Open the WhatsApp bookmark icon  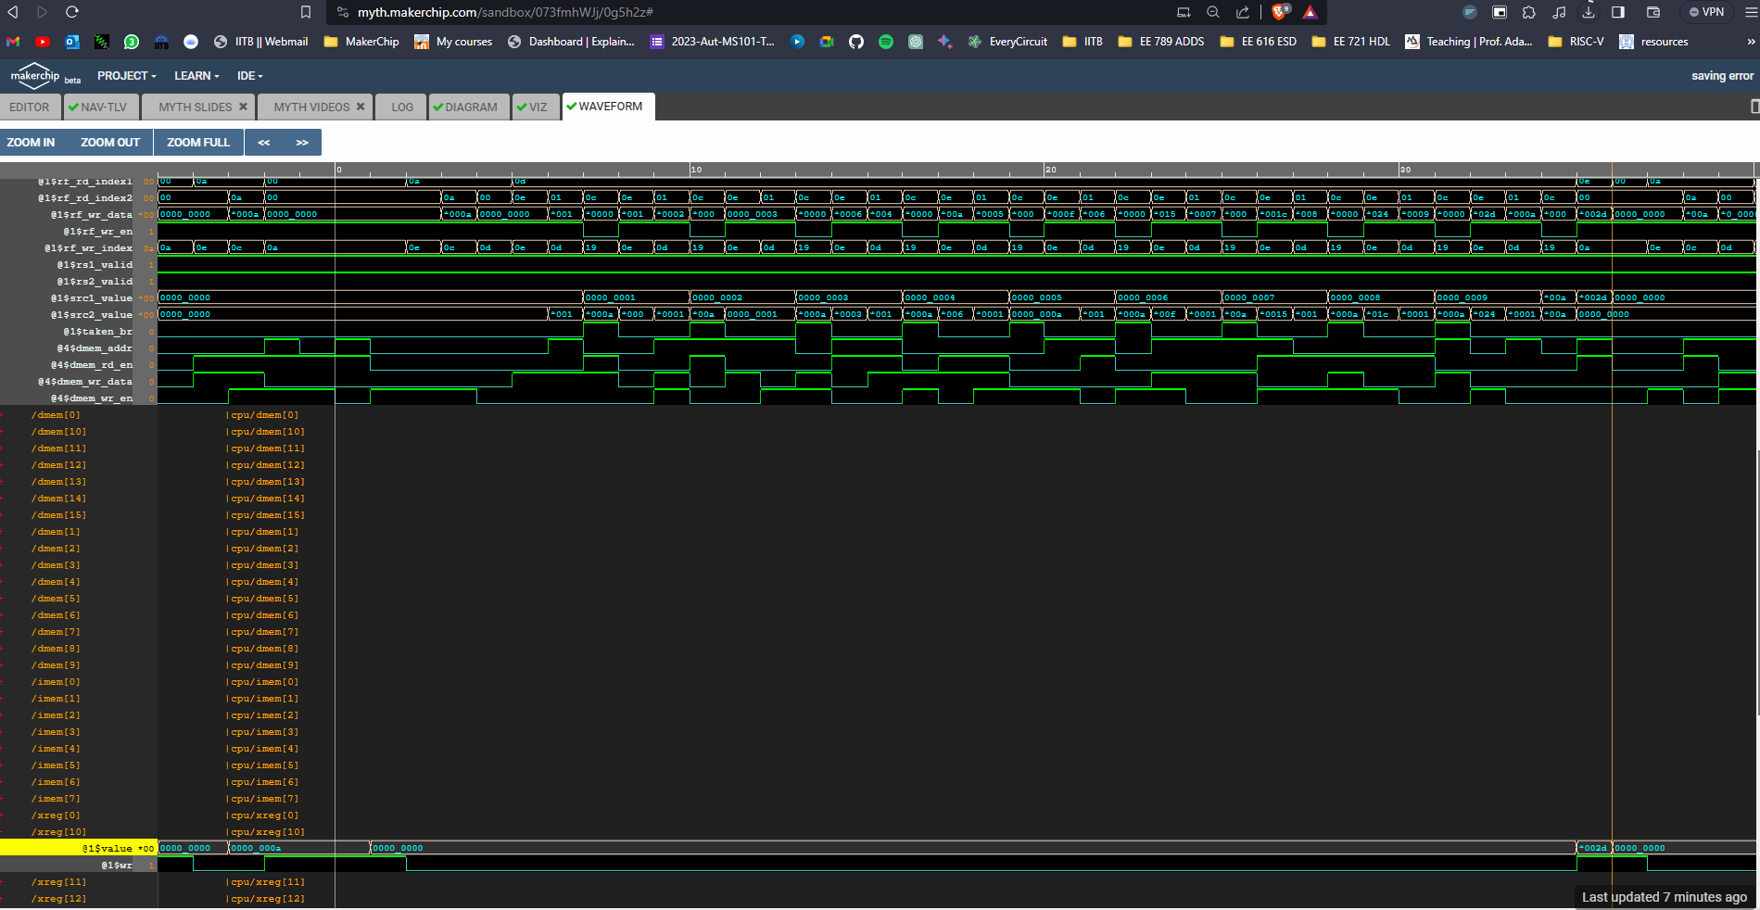tap(132, 42)
